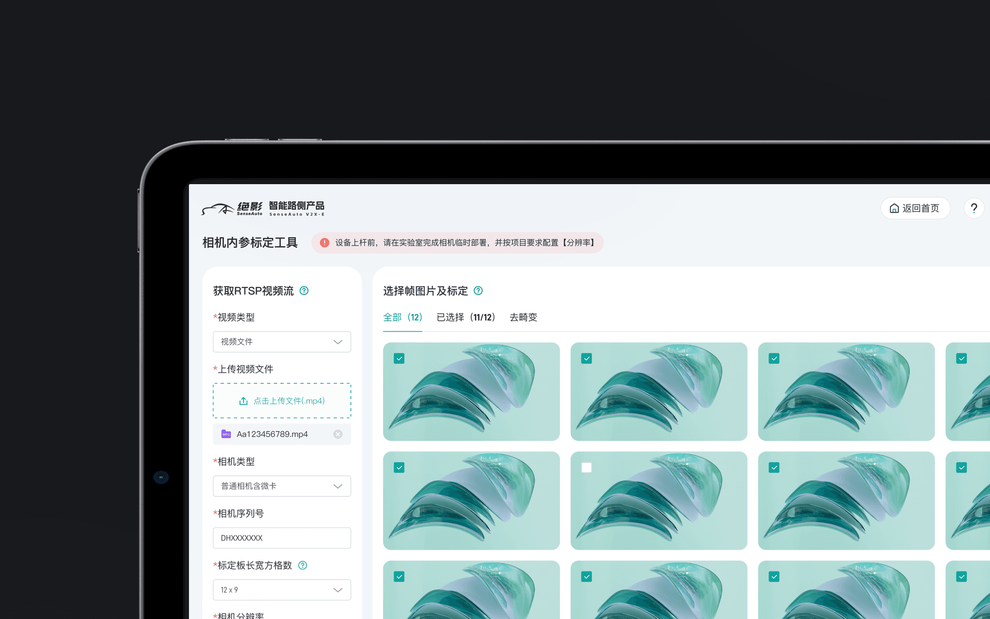Click 点击上传文件(.mp4) upload link

tap(289, 401)
